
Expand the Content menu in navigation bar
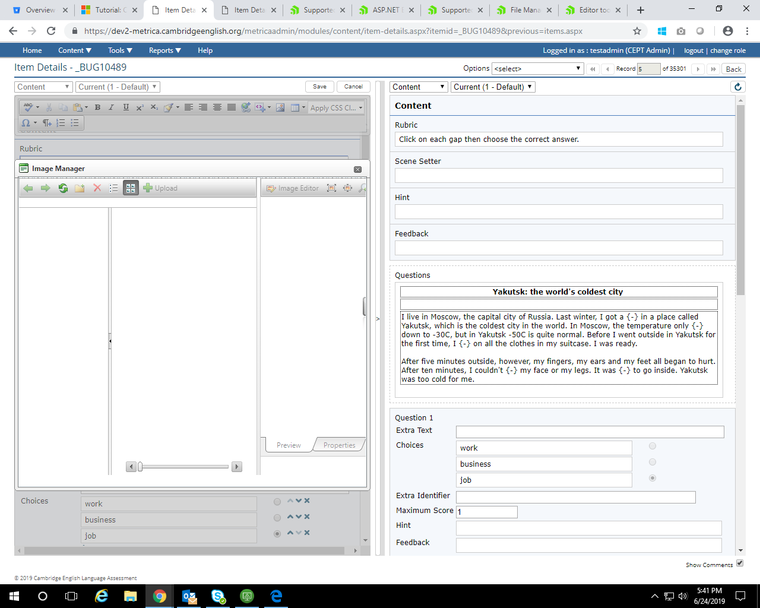[x=75, y=50]
